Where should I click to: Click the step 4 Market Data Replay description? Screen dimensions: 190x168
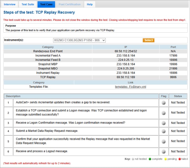pos(47,131)
